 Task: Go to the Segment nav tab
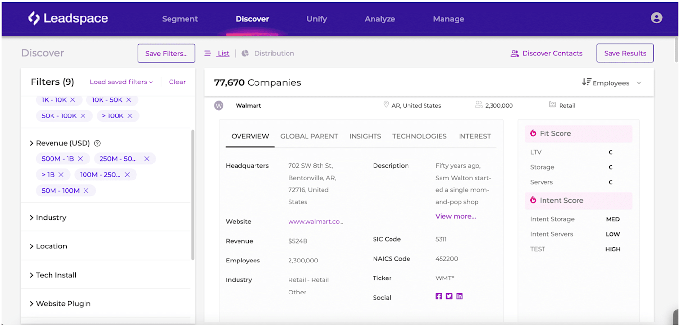[x=180, y=19]
